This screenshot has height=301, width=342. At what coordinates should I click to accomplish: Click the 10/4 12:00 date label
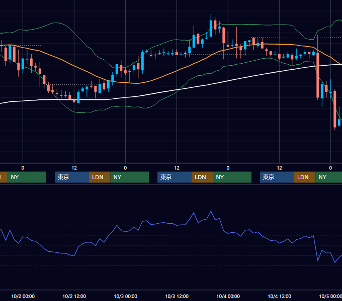click(x=279, y=296)
